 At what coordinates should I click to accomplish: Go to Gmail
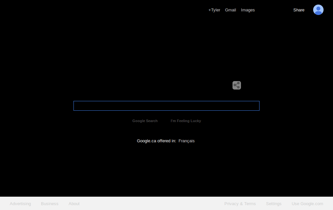click(x=231, y=10)
